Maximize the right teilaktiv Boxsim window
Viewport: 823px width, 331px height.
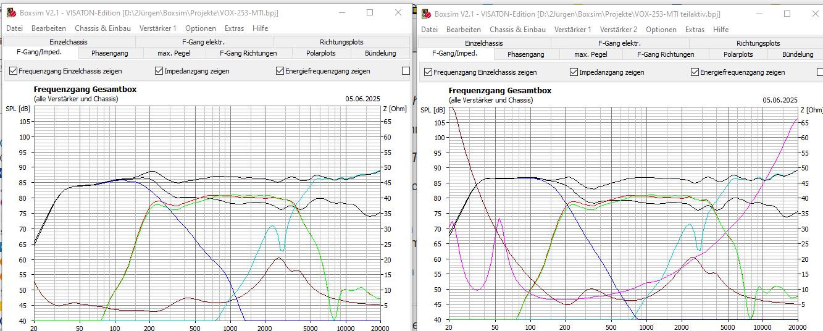coord(787,14)
